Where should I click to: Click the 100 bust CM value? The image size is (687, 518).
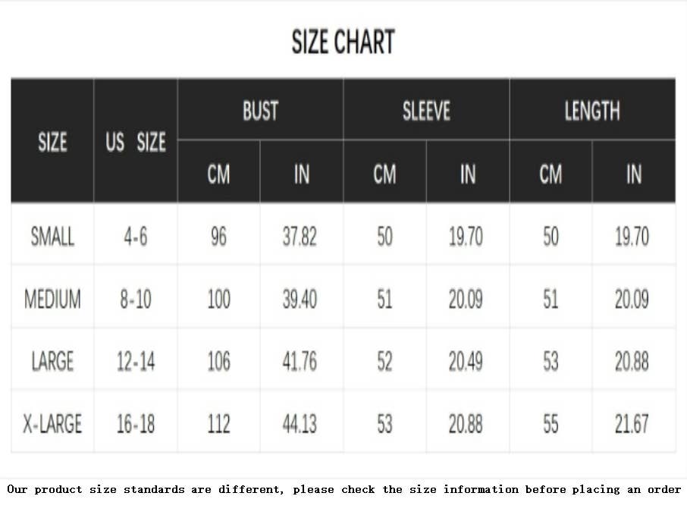click(x=218, y=299)
